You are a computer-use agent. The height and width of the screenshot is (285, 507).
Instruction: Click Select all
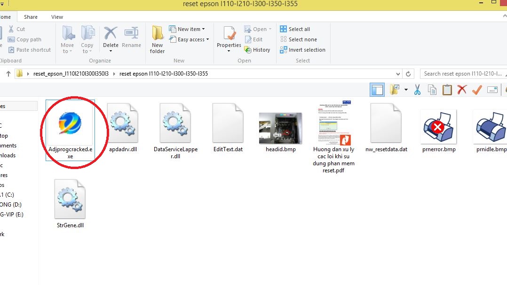tap(295, 29)
